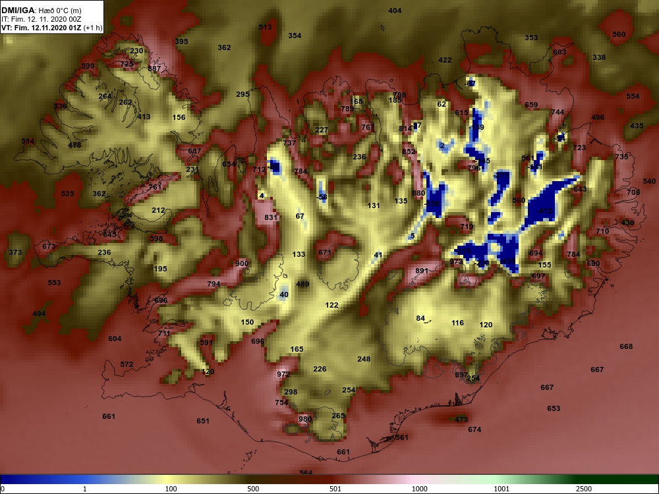Click the map value '891'
This screenshot has height=494, width=659.
click(x=421, y=271)
